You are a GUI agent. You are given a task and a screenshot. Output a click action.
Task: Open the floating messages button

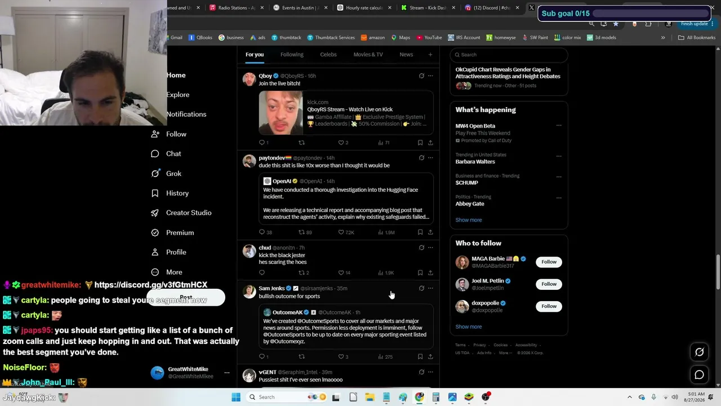[699, 375]
